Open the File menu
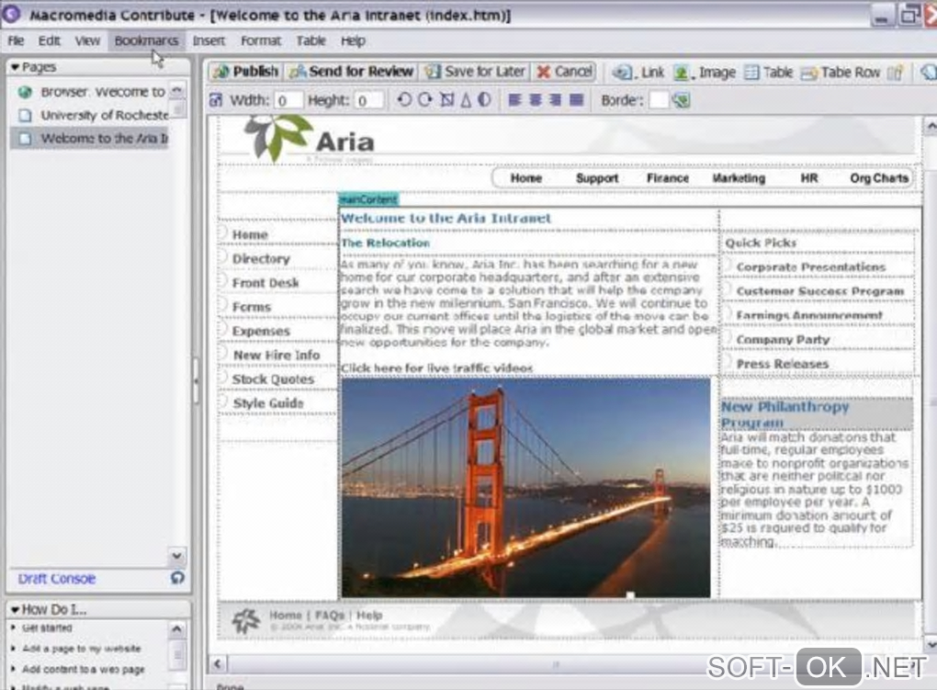937x690 pixels. (x=16, y=40)
